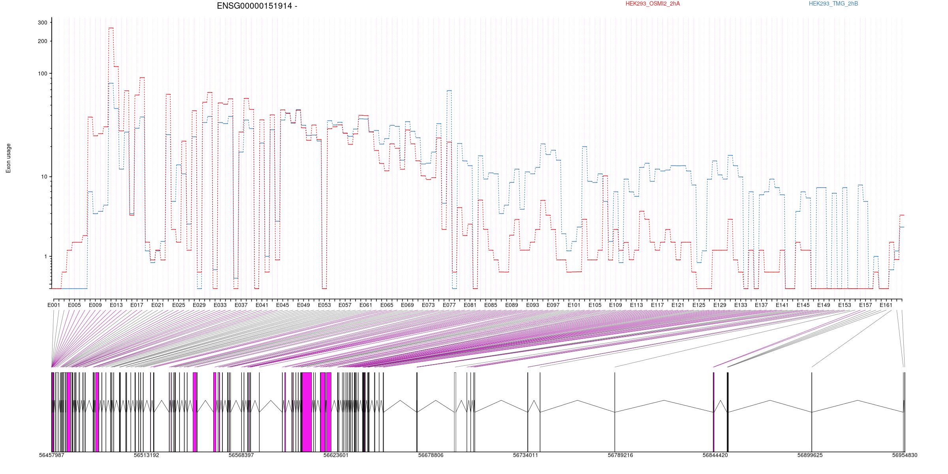The width and height of the screenshot is (948, 474).
Task: Click exon label E049
Action: click(303, 305)
